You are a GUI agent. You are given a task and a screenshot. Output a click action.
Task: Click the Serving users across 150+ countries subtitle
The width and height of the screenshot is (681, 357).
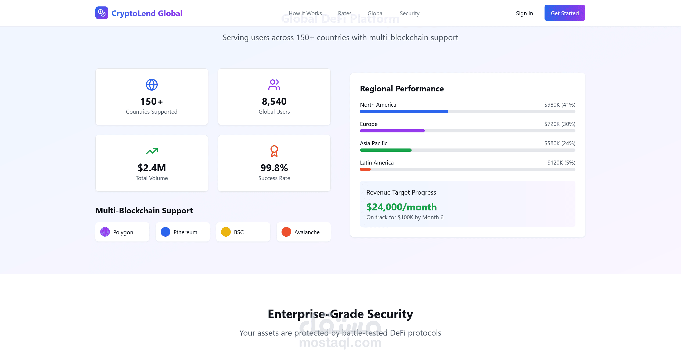pyautogui.click(x=340, y=38)
